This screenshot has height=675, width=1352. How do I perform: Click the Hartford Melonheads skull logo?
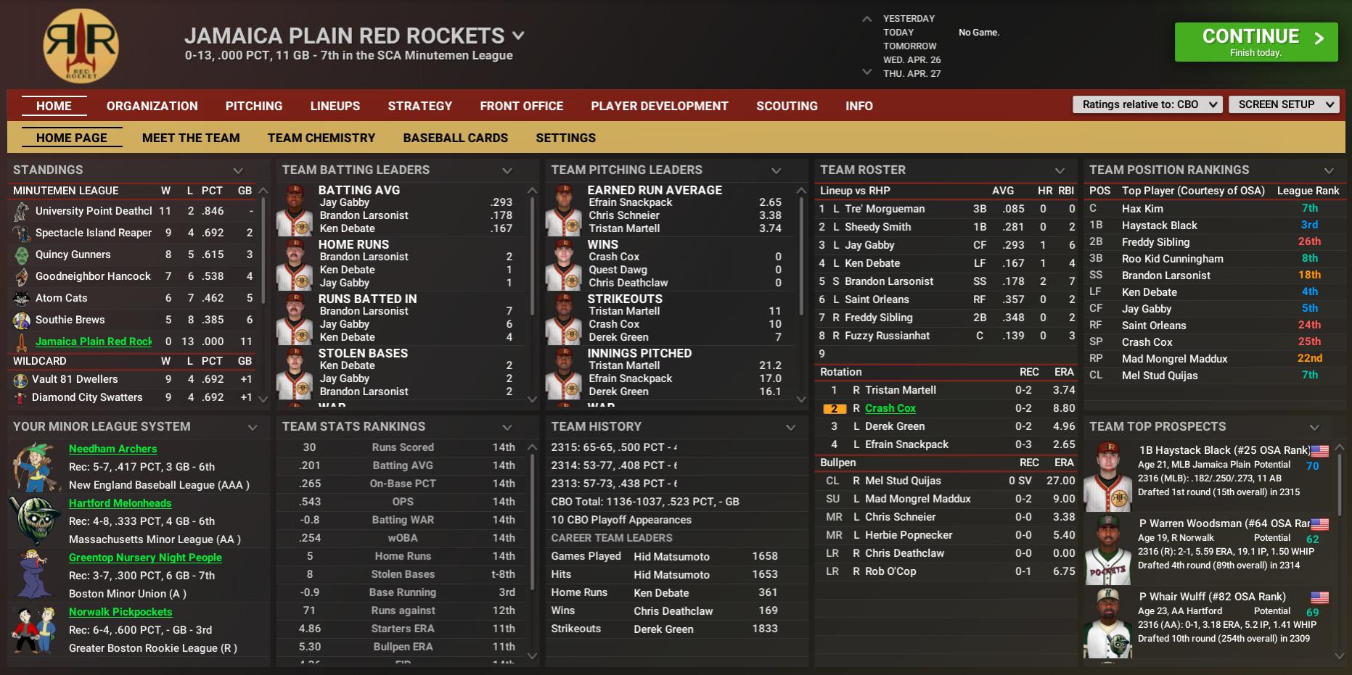[35, 521]
